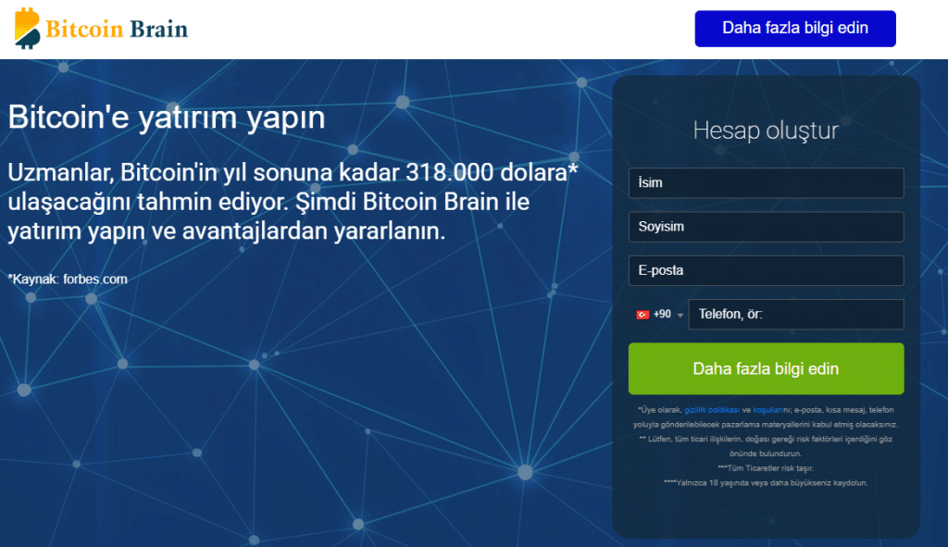Click the Hesap oluştur heading

click(x=766, y=131)
